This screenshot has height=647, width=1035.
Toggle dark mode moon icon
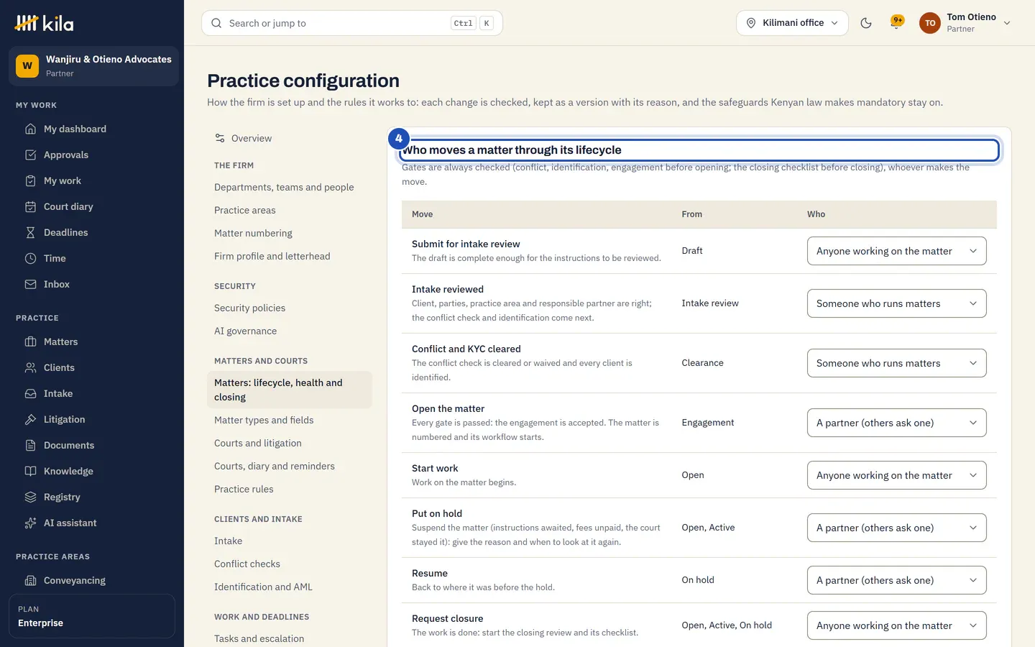click(x=866, y=23)
